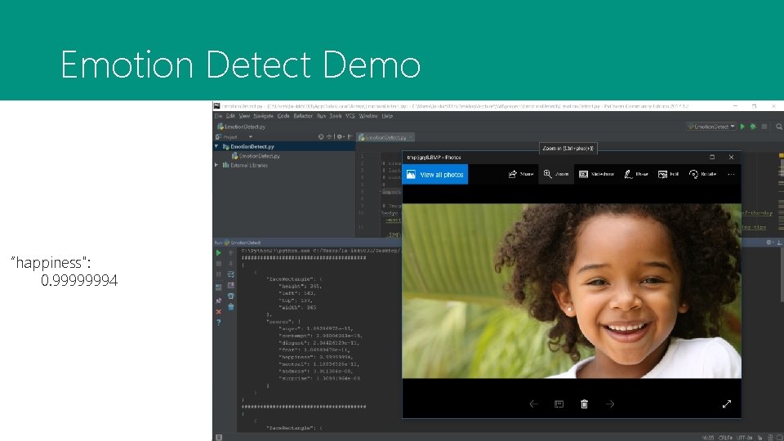Start Slideshow in Photos toolbar
This screenshot has width=784, height=441.
click(596, 174)
